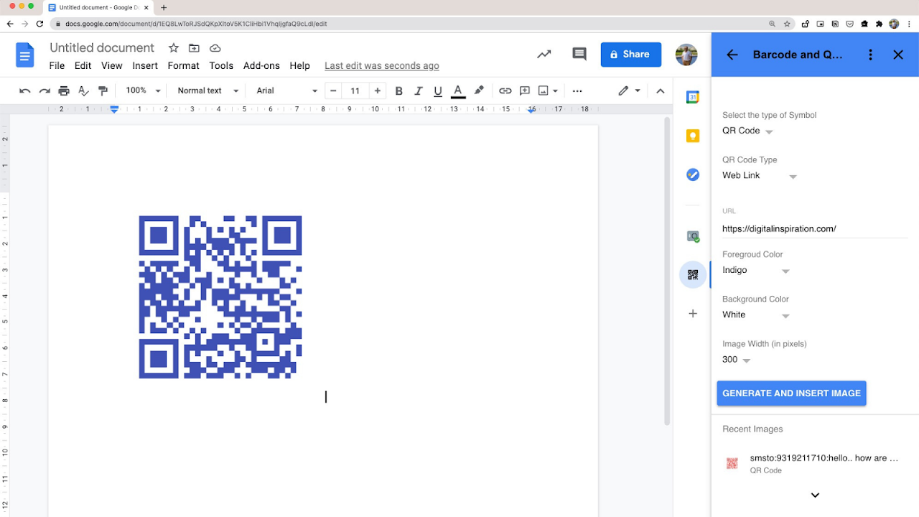919x517 pixels.
Task: Bookmark this page with the star icon
Action: click(x=787, y=24)
